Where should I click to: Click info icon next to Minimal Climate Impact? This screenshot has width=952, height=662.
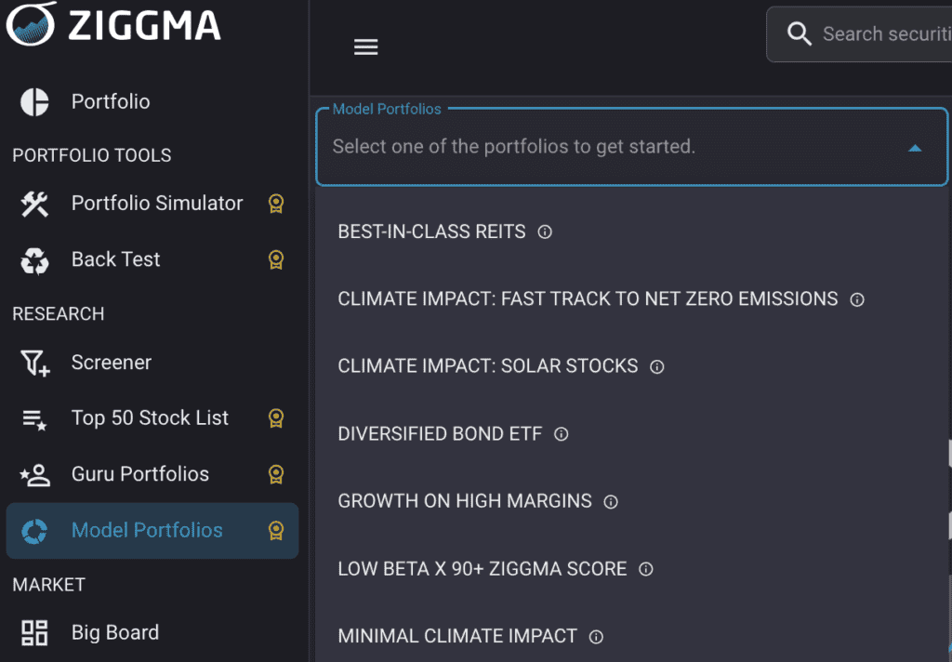[596, 637]
